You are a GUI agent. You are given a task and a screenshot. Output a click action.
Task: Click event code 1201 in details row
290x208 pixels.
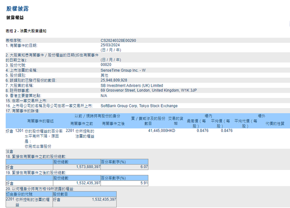tap(19, 131)
